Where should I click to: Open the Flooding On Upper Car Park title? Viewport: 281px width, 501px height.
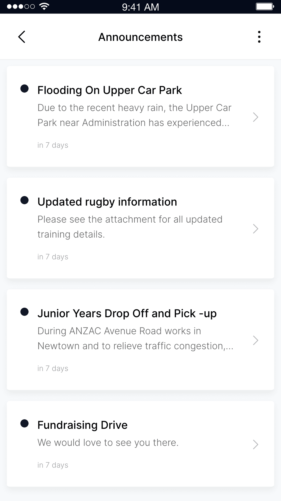click(110, 90)
